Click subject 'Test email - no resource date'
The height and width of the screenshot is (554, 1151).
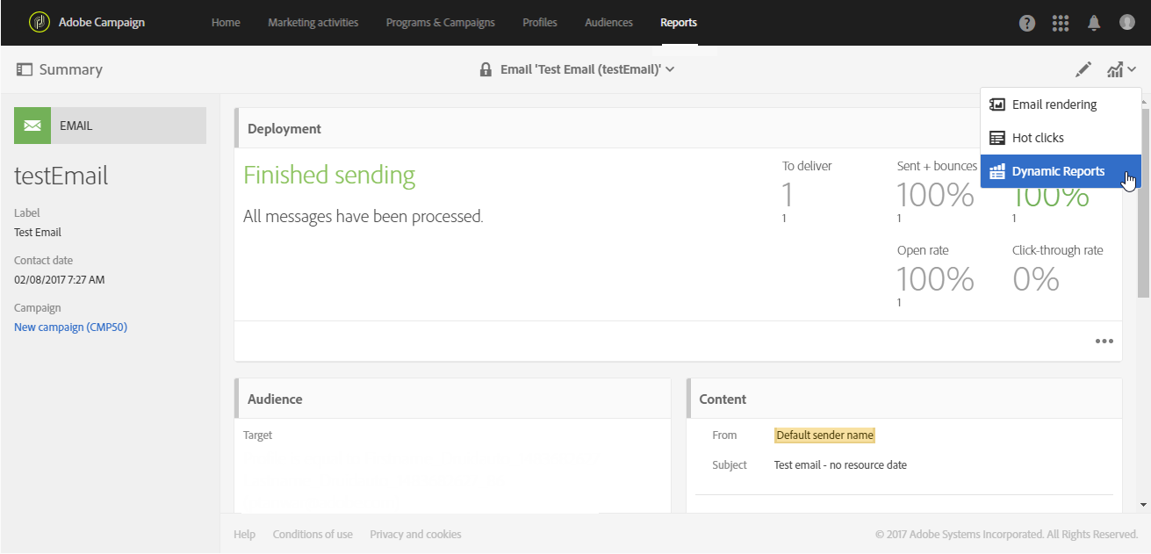840,465
